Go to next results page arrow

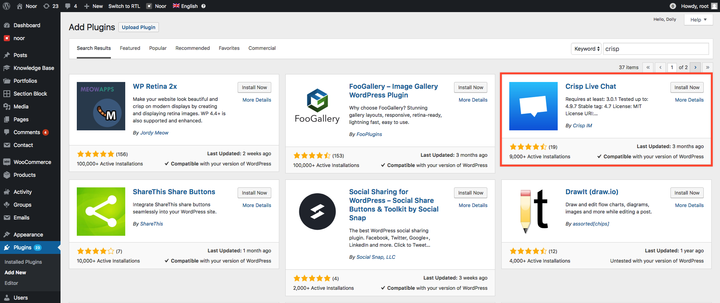pyautogui.click(x=695, y=67)
